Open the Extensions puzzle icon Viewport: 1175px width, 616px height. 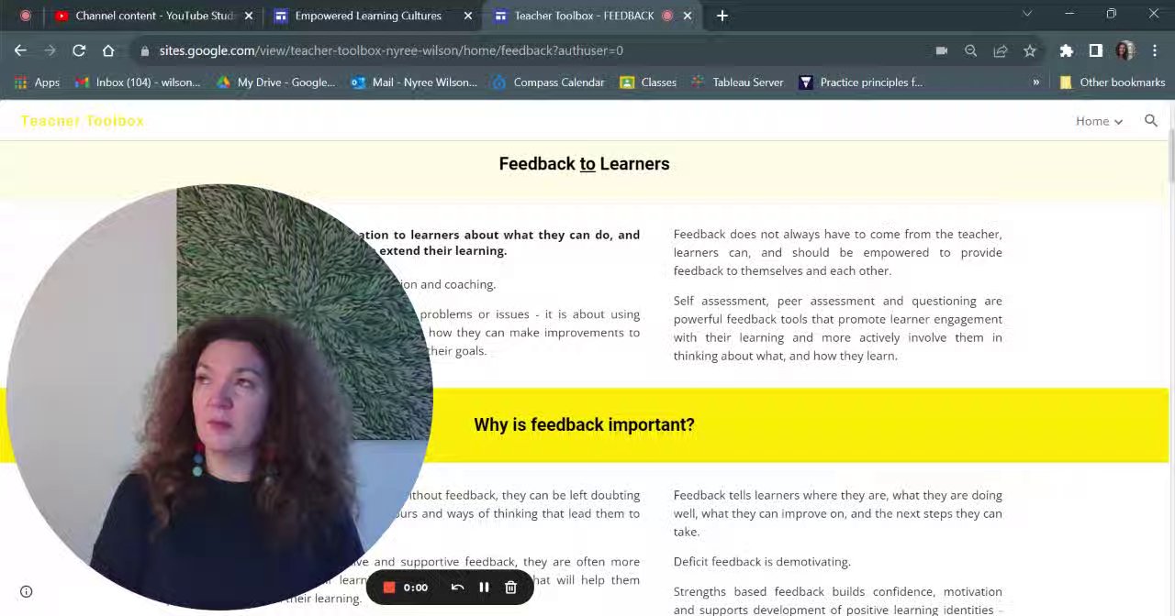tap(1067, 51)
